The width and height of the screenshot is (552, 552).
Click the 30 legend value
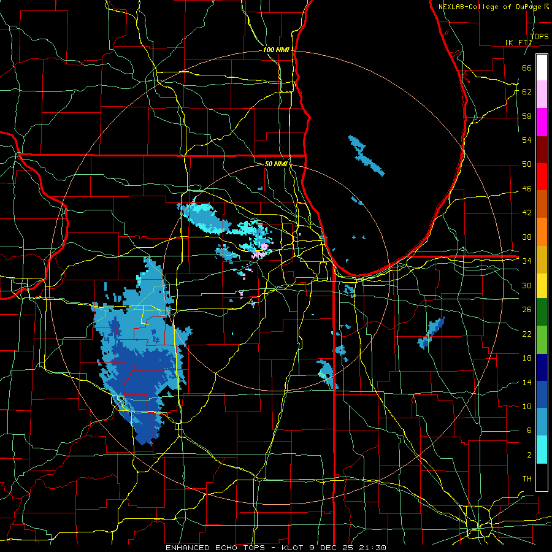click(527, 285)
